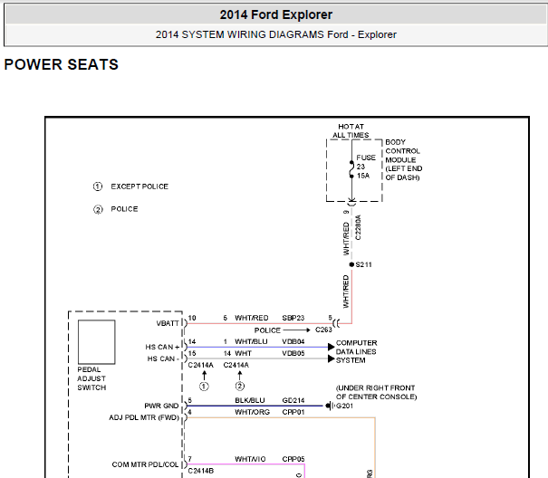Image resolution: width=548 pixels, height=478 pixels.
Task: Click the VDB05 circuit code
Action: (x=293, y=353)
